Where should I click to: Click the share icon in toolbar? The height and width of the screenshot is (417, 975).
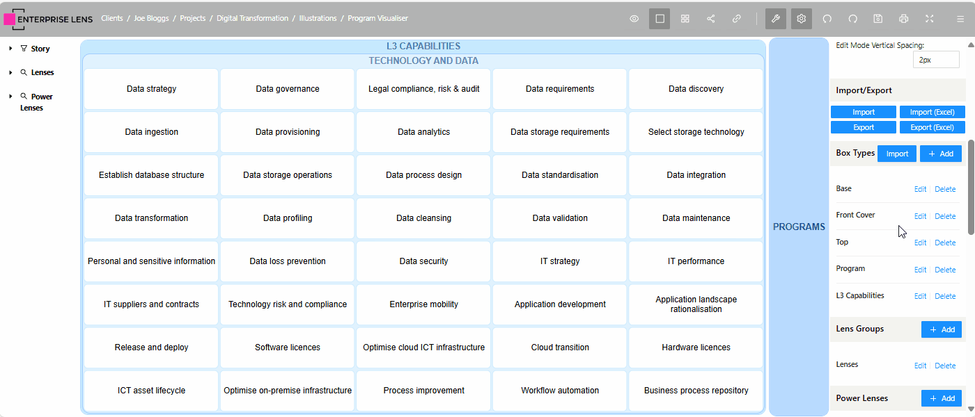711,19
